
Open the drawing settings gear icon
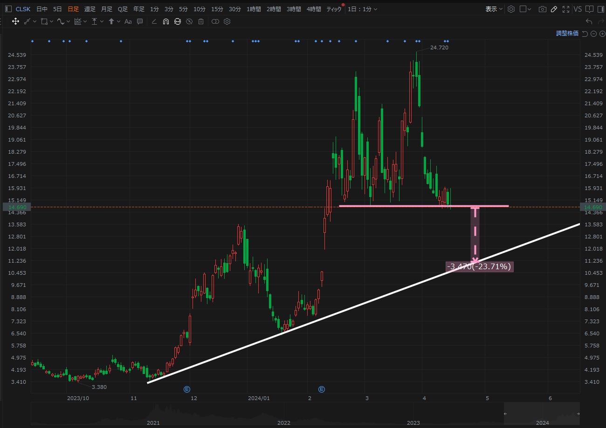coord(227,21)
